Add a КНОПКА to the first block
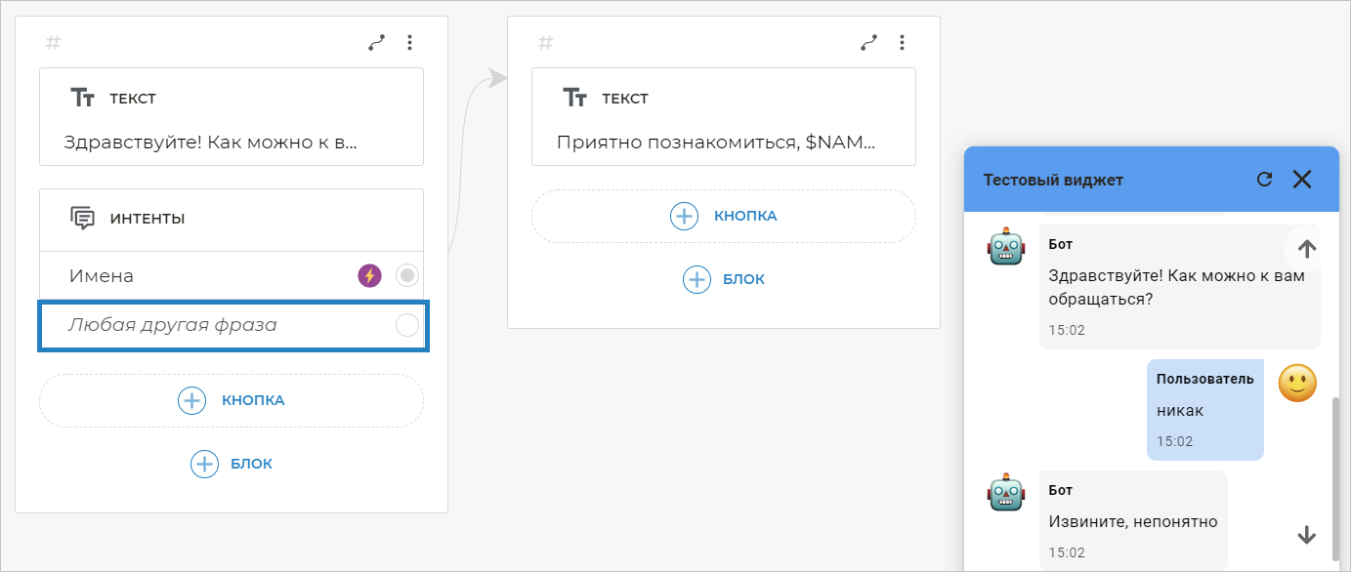Image resolution: width=1351 pixels, height=572 pixels. [x=232, y=400]
